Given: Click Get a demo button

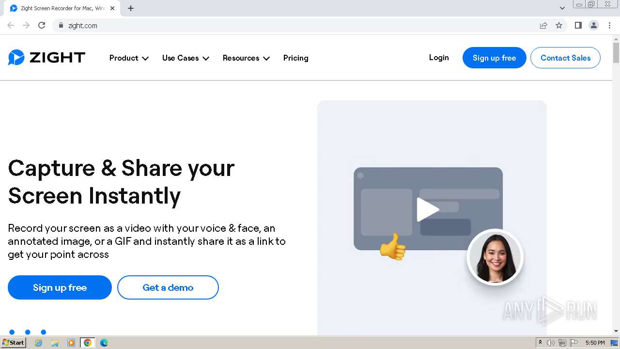Looking at the screenshot, I should [168, 287].
